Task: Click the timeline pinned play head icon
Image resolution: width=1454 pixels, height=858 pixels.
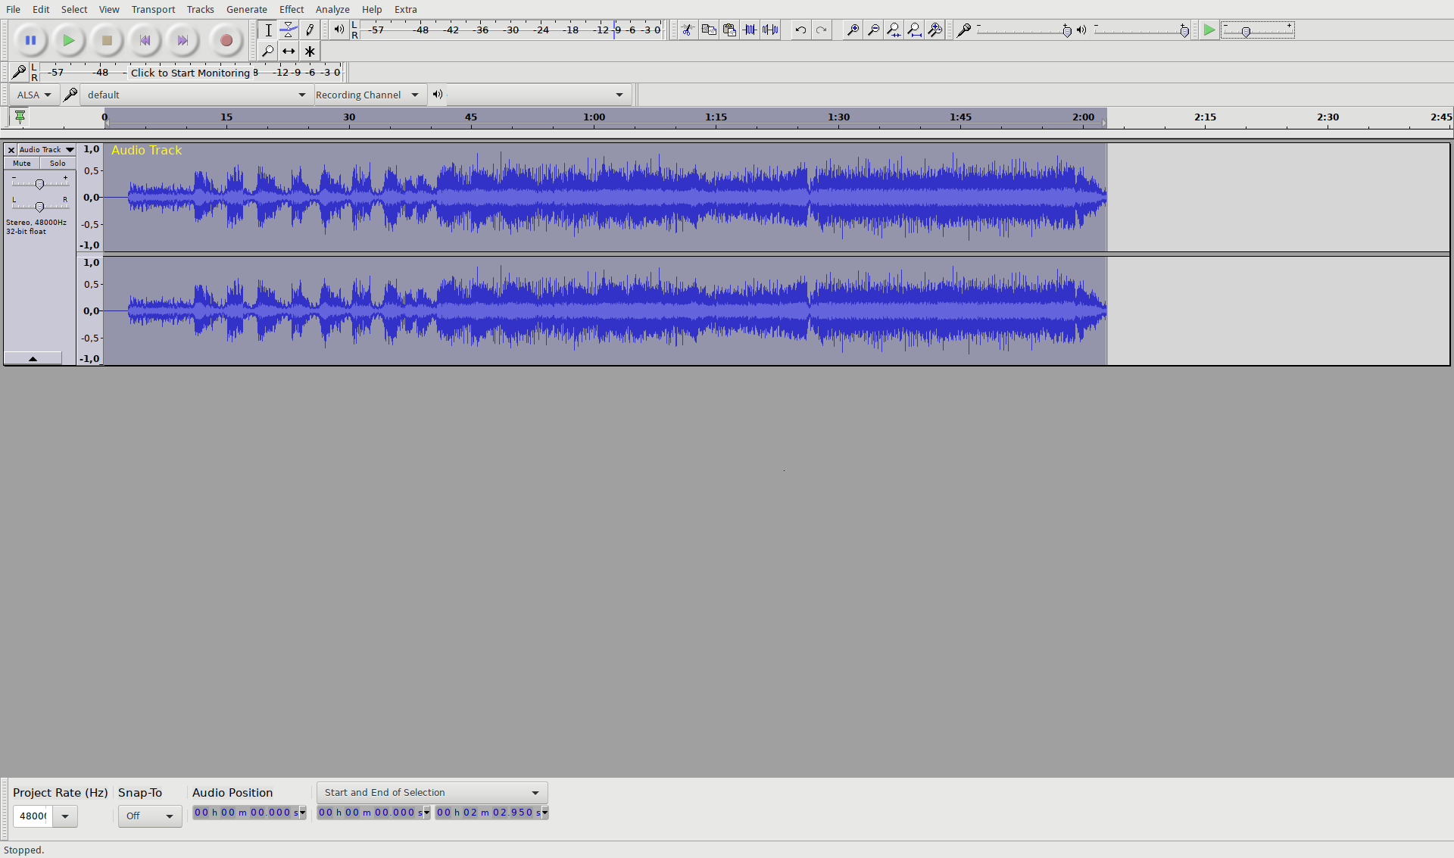Action: [x=20, y=117]
